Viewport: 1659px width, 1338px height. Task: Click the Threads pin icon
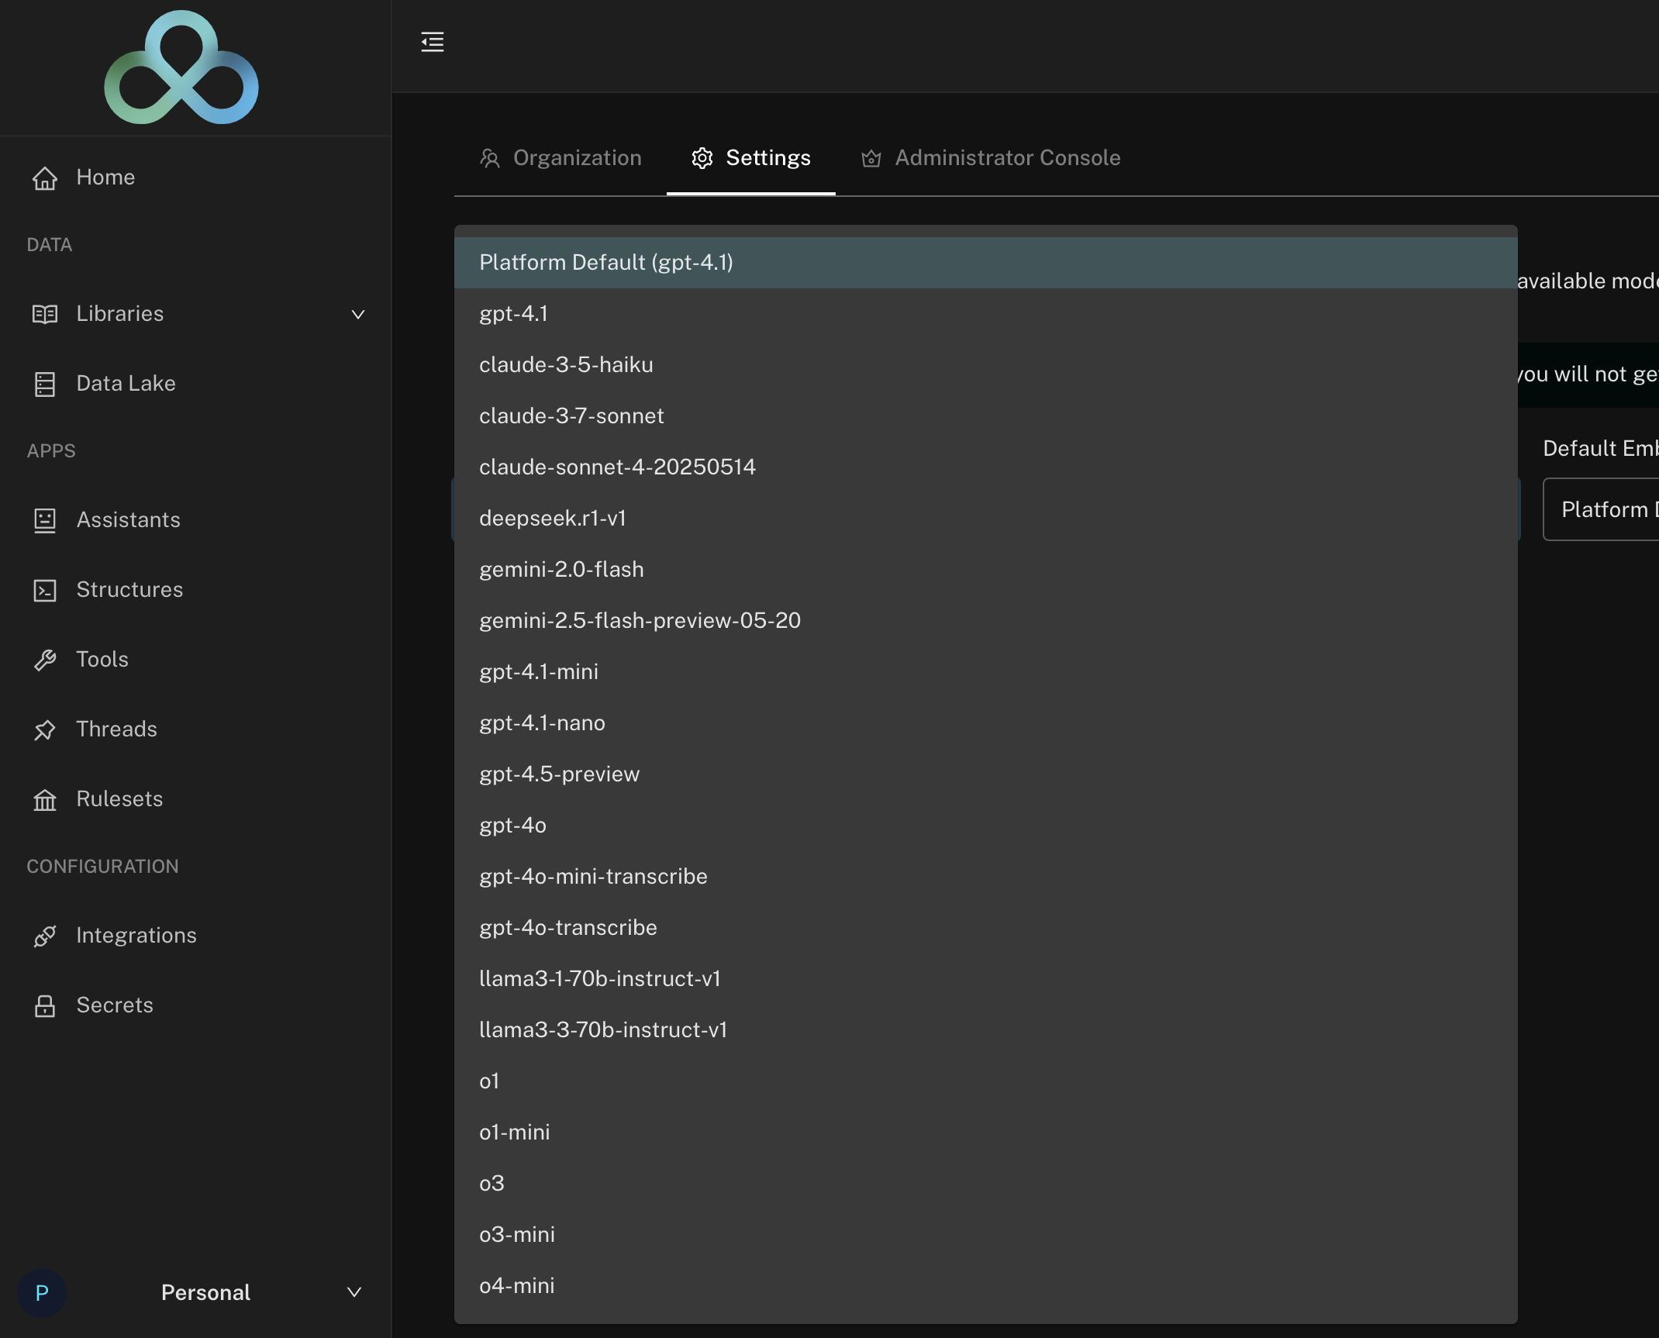tap(45, 729)
